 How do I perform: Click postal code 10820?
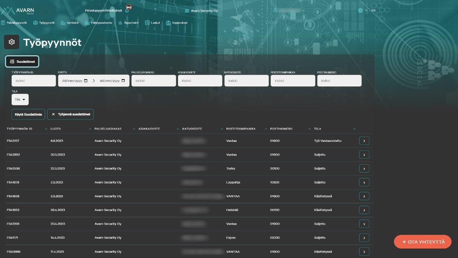(x=275, y=183)
